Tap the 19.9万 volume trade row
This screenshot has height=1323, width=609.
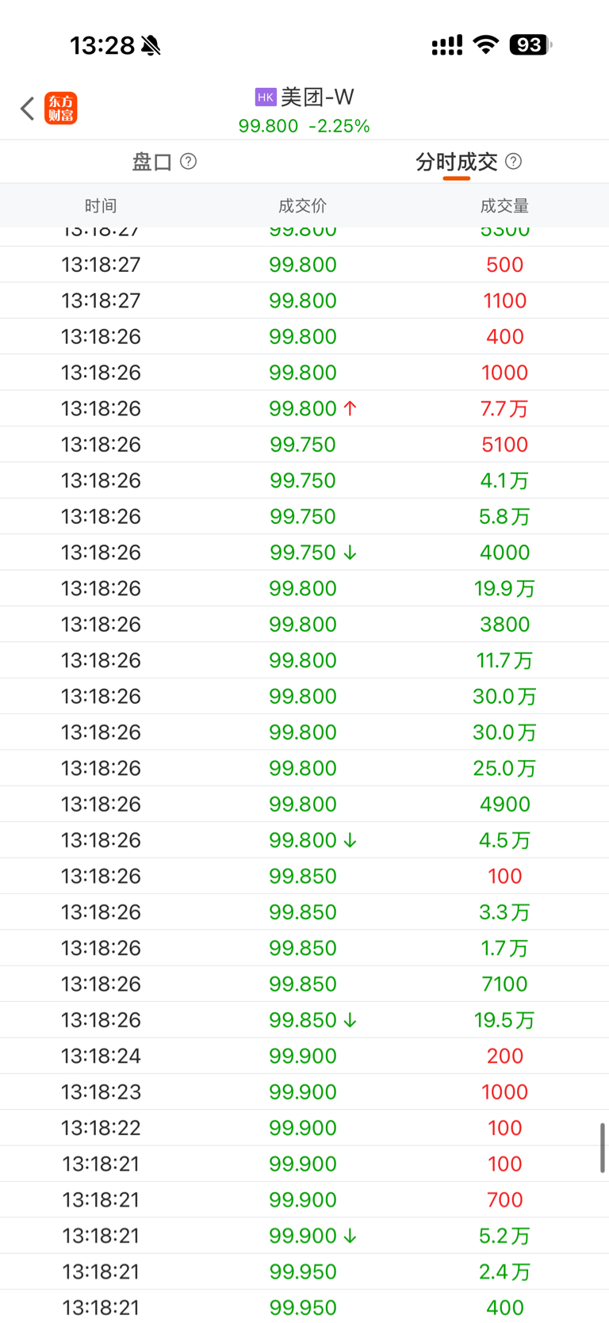pyautogui.click(x=304, y=588)
